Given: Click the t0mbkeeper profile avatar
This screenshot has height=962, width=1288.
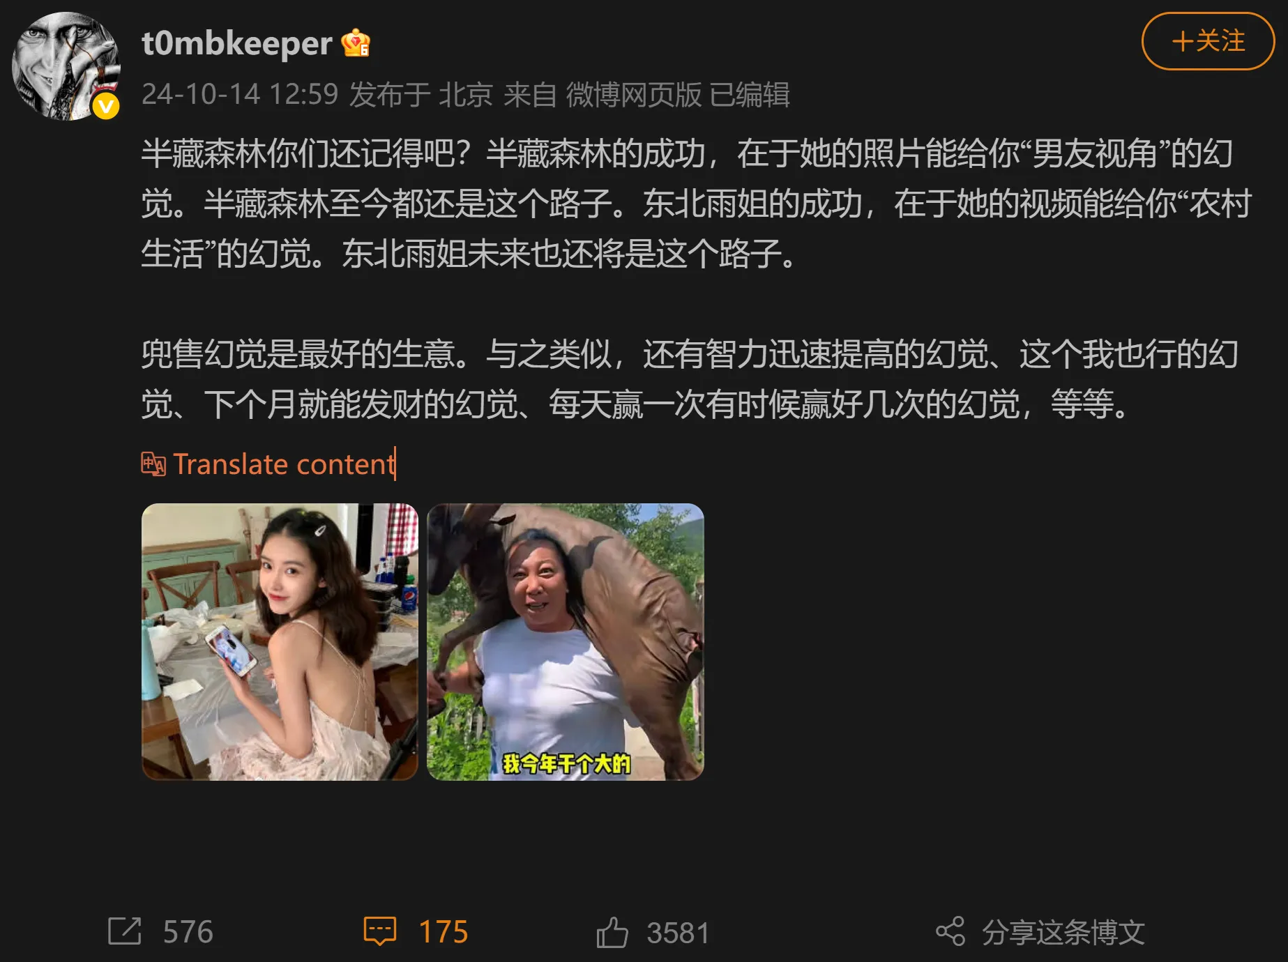Looking at the screenshot, I should coord(66,66).
